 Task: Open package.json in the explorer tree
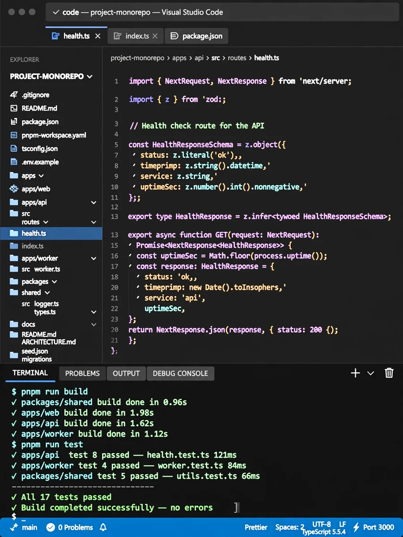[x=40, y=122]
